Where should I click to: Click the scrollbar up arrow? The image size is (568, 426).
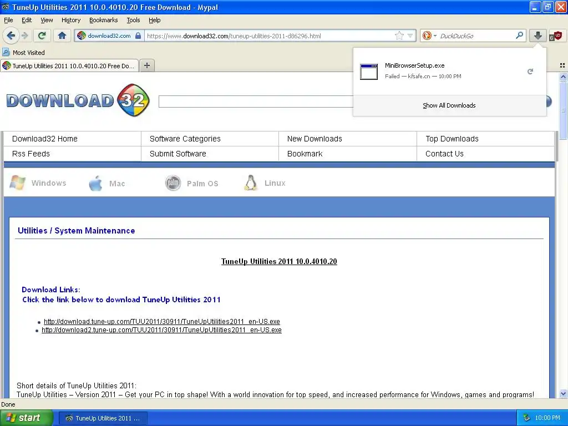(x=563, y=77)
